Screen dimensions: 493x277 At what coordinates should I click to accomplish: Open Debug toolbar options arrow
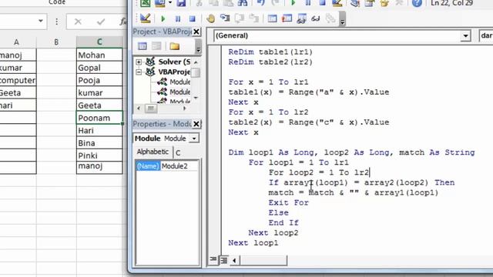(342, 19)
